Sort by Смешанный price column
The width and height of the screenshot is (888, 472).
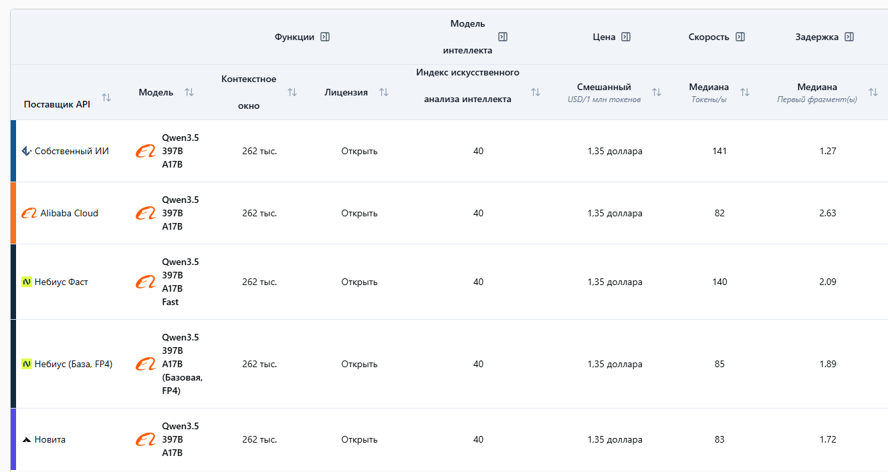[657, 92]
